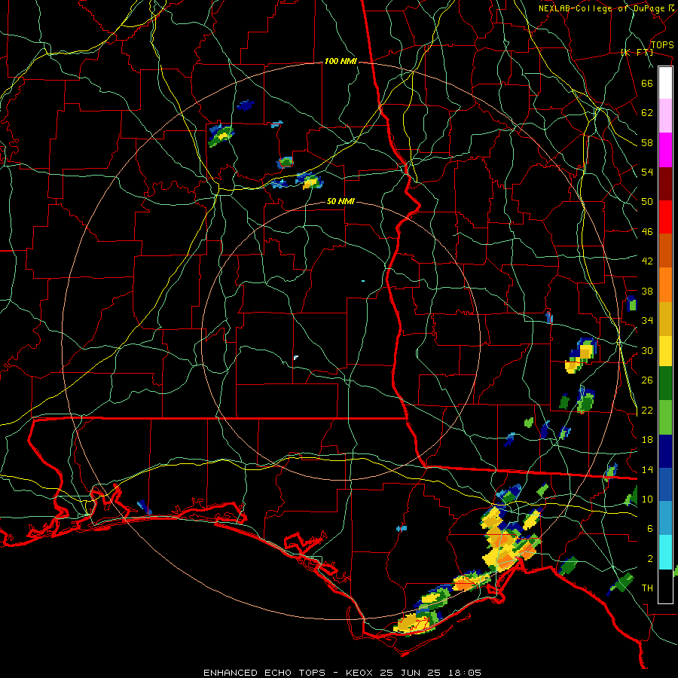Click the legend value "18"
The height and width of the screenshot is (678, 678).
click(x=647, y=440)
